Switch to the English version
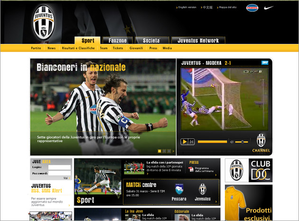 (187, 7)
